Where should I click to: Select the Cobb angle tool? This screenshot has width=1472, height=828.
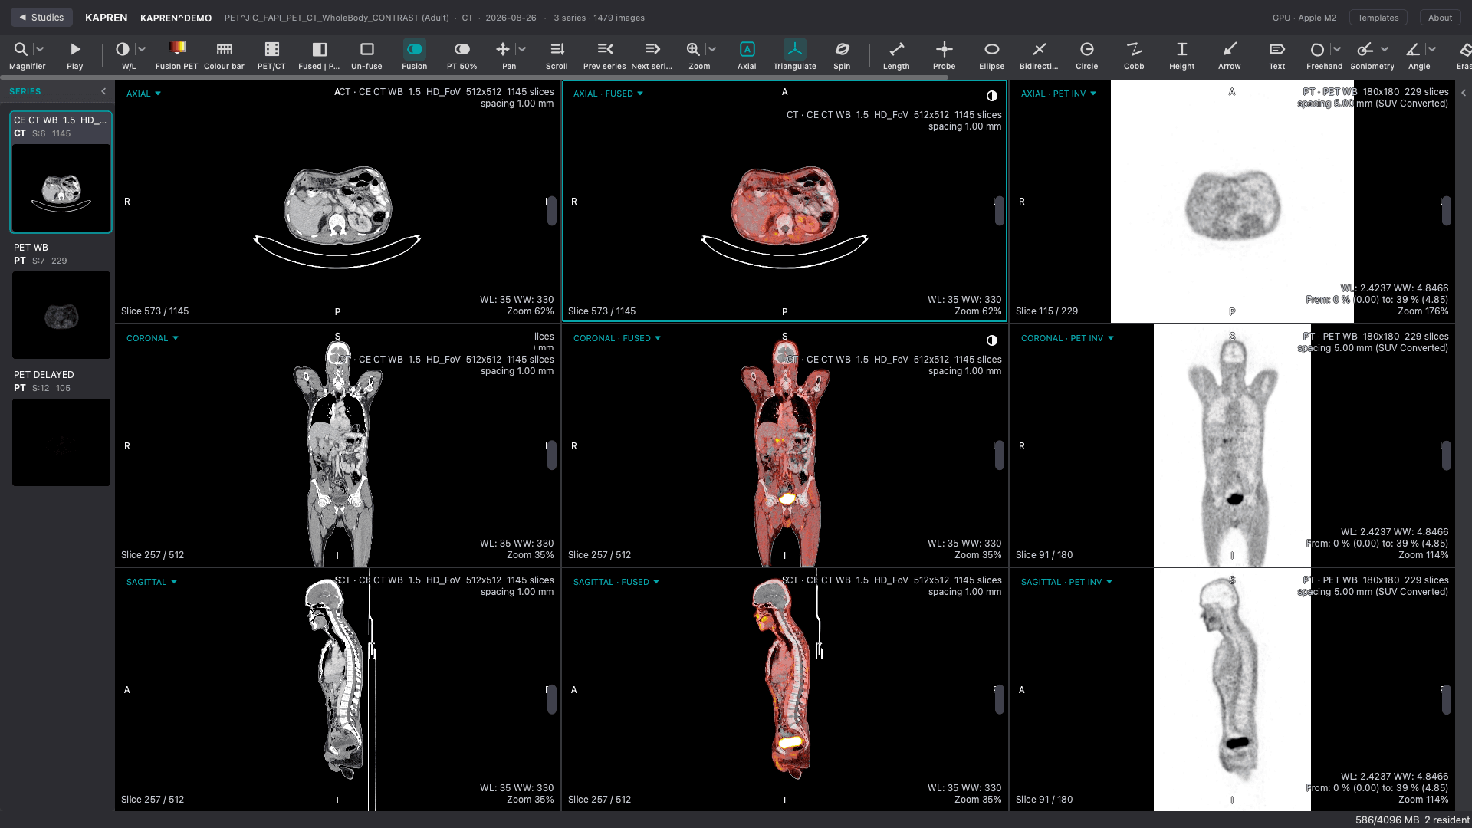pyautogui.click(x=1135, y=55)
